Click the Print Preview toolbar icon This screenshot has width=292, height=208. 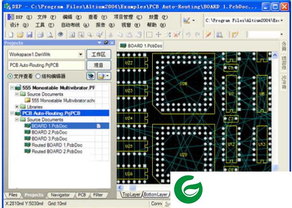coord(50,35)
